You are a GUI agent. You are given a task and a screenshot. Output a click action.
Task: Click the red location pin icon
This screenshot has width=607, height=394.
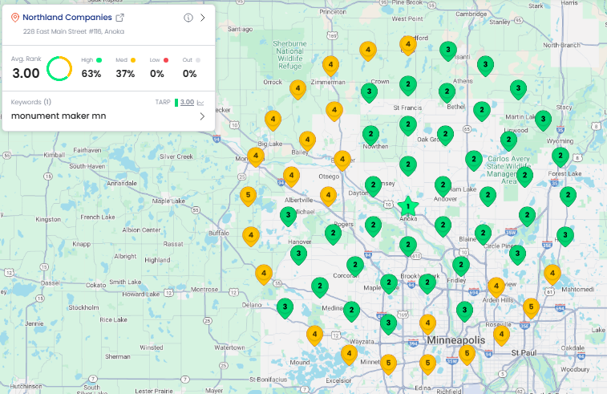click(x=15, y=18)
